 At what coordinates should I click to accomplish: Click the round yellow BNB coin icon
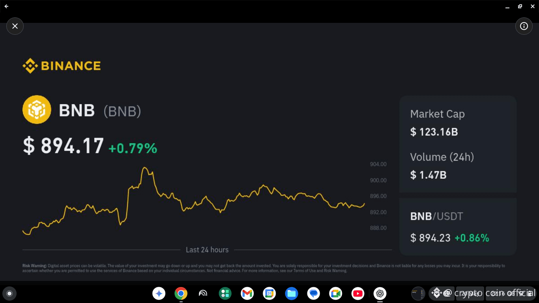(x=37, y=110)
